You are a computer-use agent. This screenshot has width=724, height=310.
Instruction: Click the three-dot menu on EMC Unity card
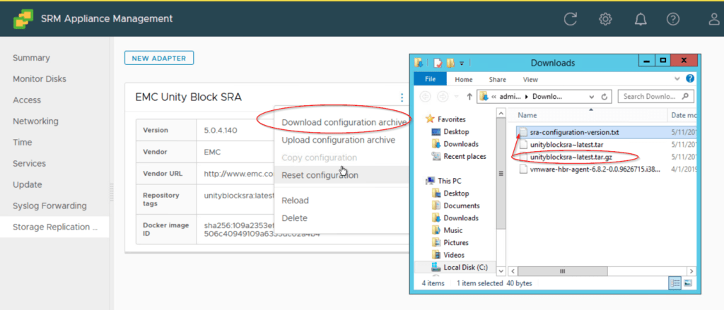coord(402,97)
